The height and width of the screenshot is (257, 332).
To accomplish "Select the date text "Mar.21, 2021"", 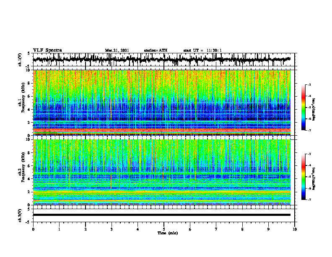I will tap(117, 50).
